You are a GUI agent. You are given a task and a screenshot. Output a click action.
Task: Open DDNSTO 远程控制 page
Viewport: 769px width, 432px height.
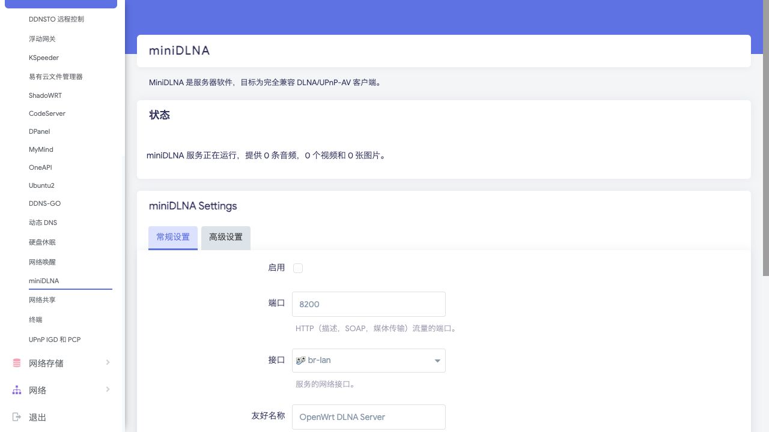(56, 19)
